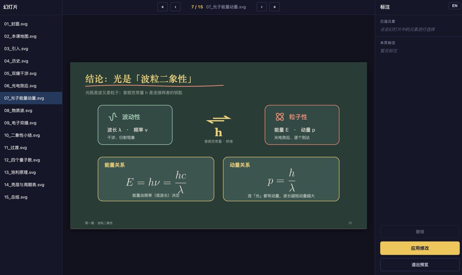462x275 pixels.
Task: Select 03_引入.svg in the list
Action: point(31,49)
